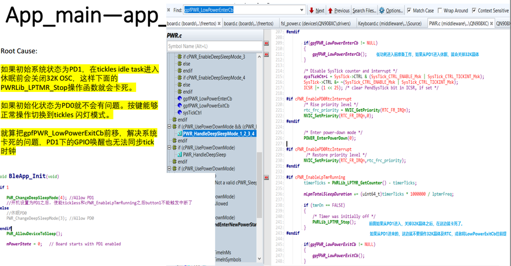
Task: Click PWRLib_LPTMR_Stop(); on line 241
Action: click(334, 222)
